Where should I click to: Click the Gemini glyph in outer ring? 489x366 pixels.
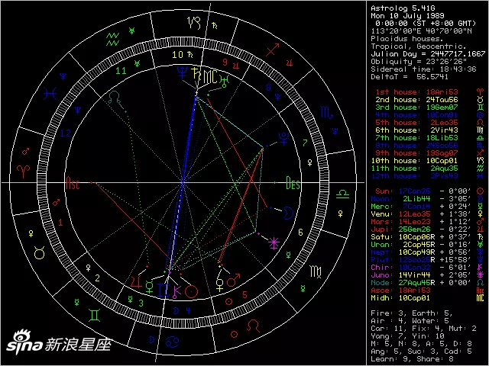pyautogui.click(x=94, y=315)
